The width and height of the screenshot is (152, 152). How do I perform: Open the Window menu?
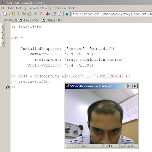[61, 8]
